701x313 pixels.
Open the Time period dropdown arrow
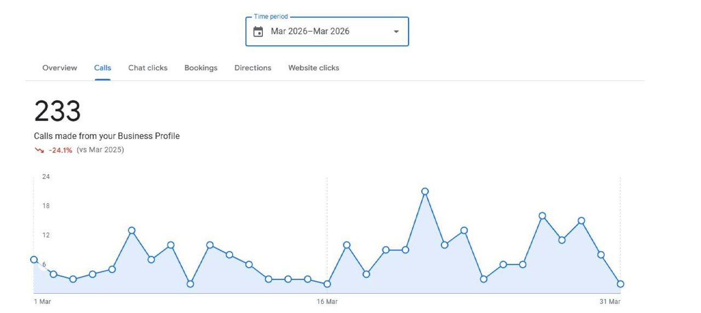coord(396,32)
